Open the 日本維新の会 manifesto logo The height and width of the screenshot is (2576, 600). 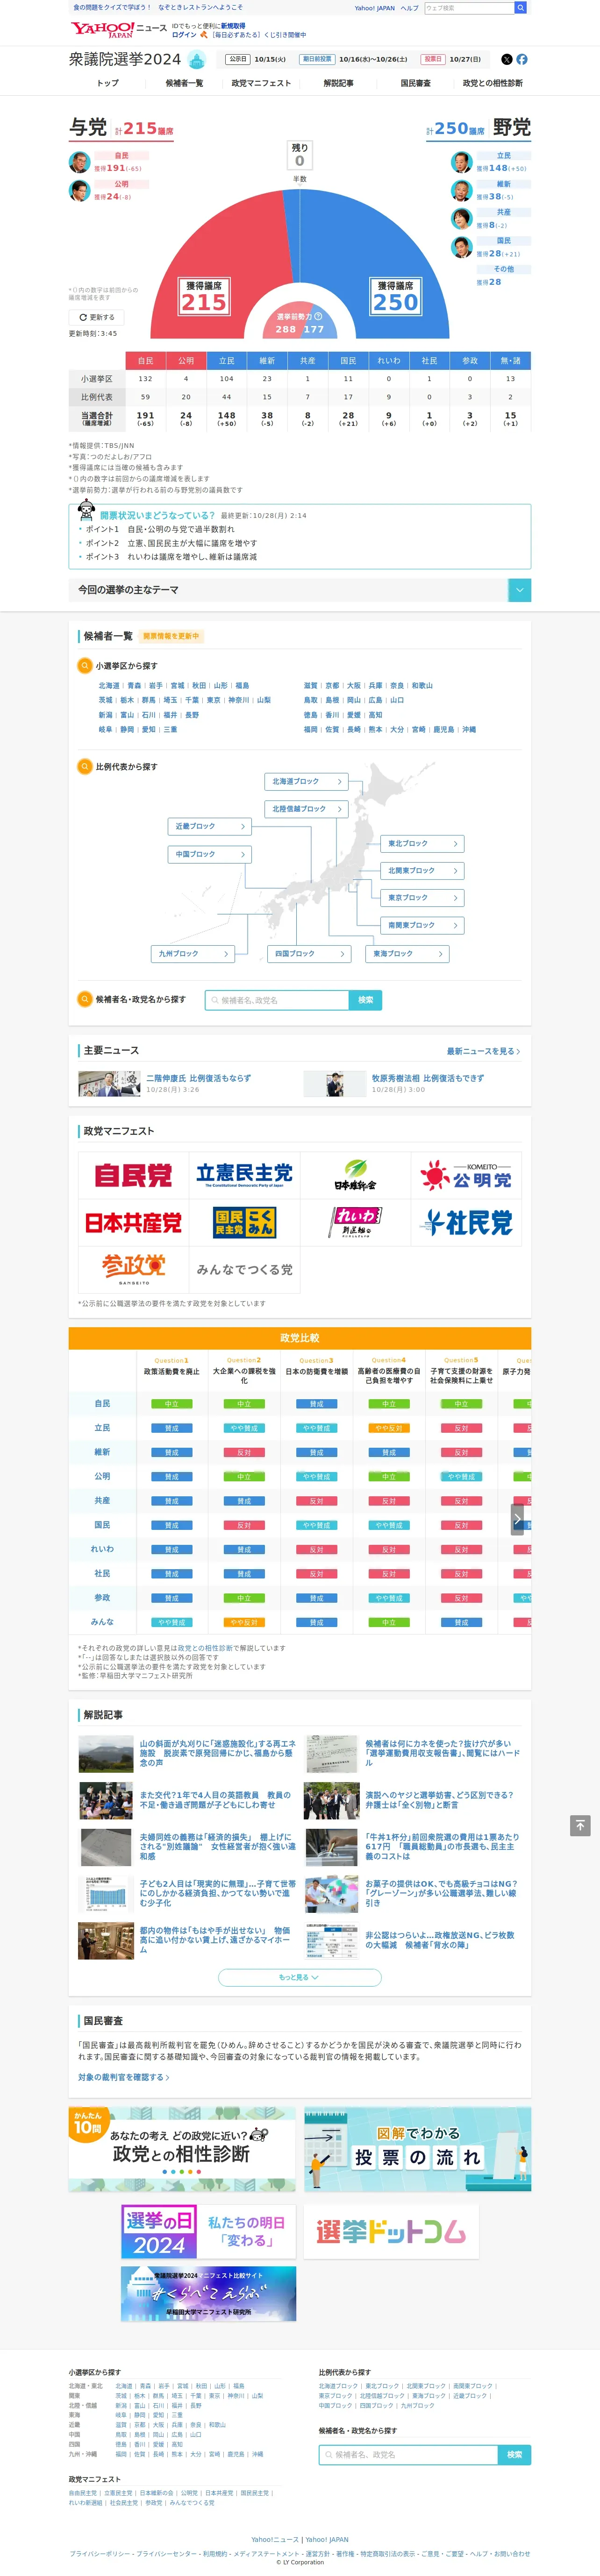point(355,1175)
